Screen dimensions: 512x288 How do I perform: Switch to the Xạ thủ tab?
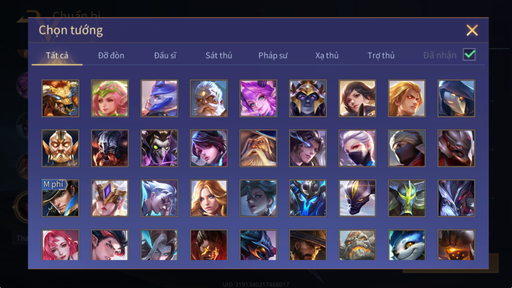click(x=327, y=55)
